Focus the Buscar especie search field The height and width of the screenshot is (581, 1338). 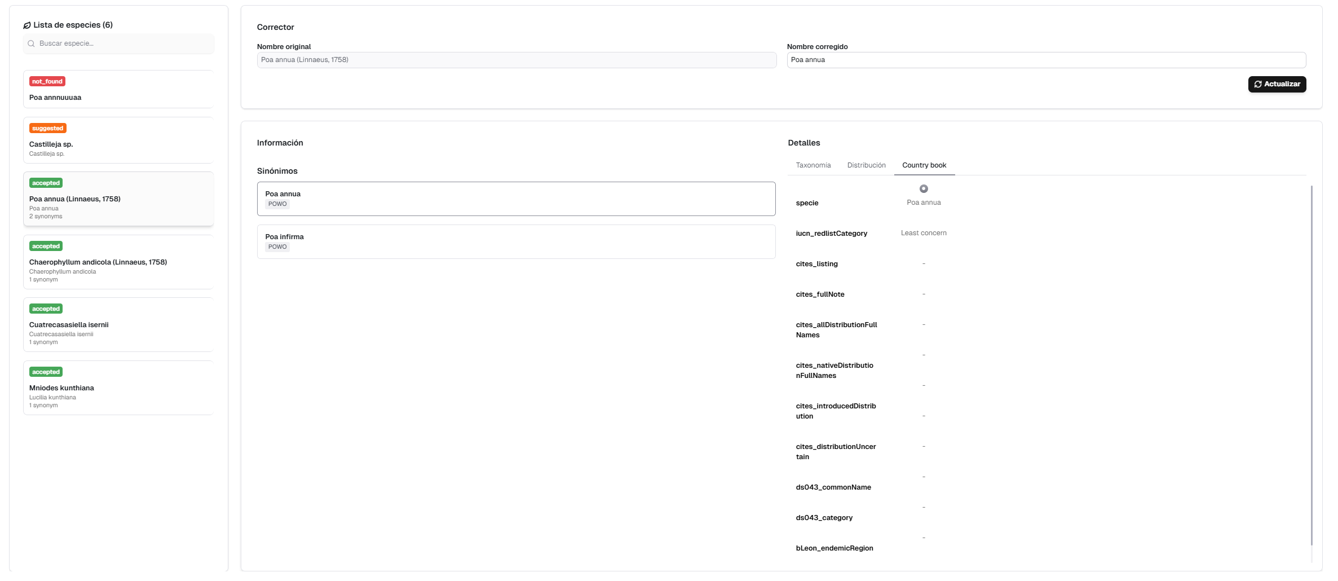124,44
